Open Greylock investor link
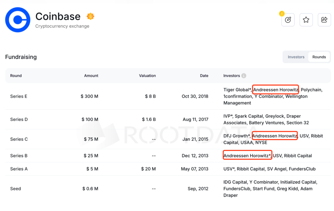This screenshot has width=334, height=211. pos(275,116)
